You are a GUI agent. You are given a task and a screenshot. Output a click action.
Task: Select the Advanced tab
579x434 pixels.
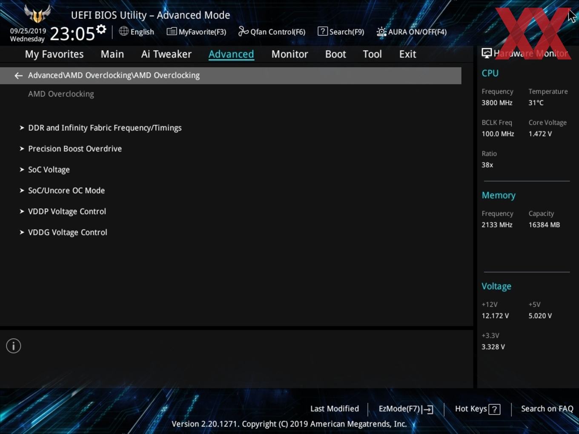231,54
